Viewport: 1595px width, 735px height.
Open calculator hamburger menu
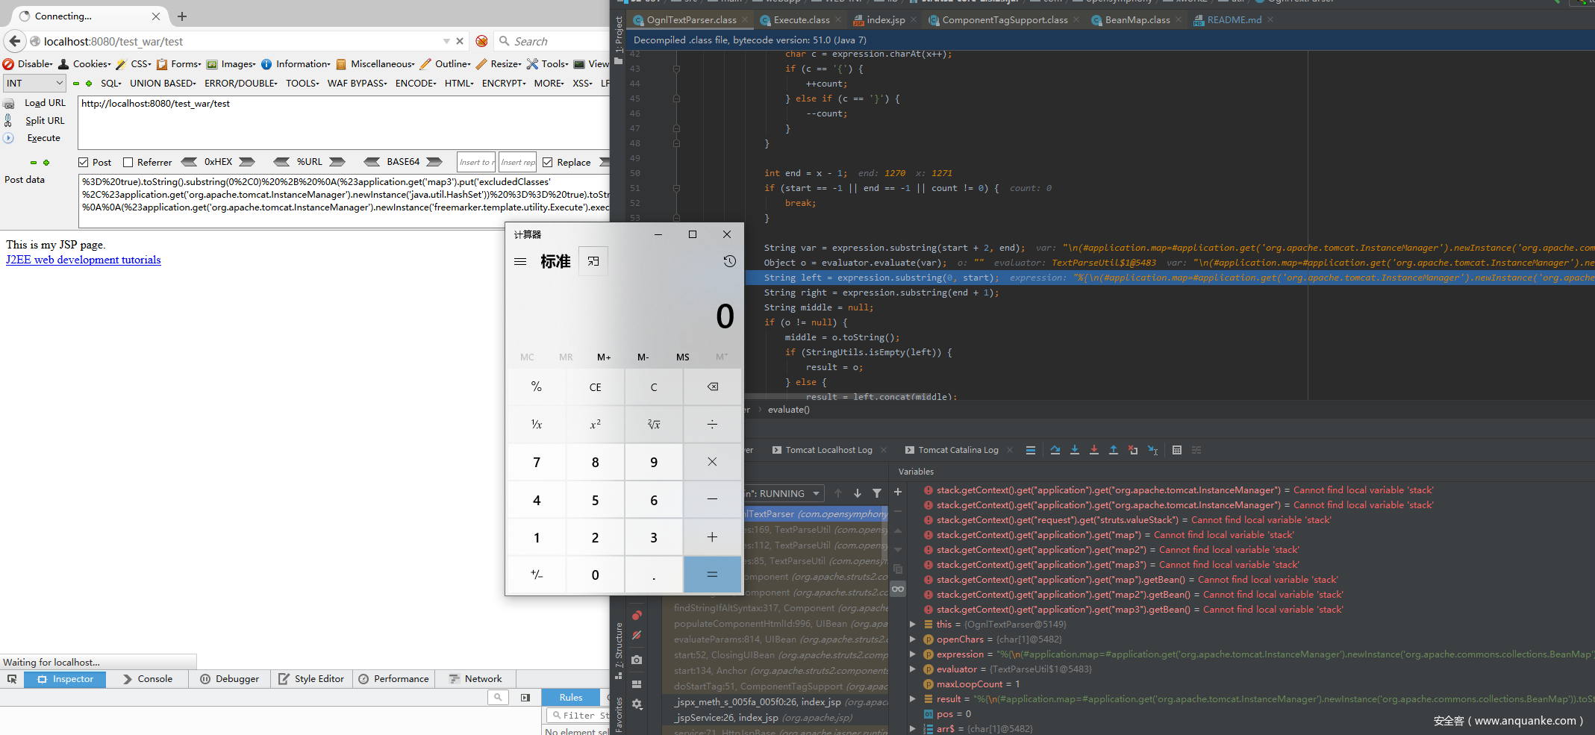tap(521, 262)
